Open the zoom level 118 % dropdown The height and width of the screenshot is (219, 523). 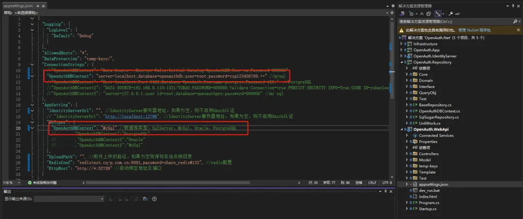11,183
